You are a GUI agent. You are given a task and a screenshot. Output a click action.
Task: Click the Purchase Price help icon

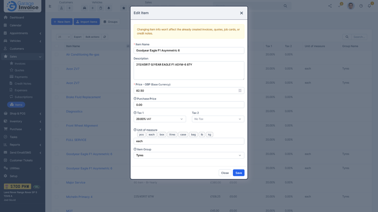point(135,99)
